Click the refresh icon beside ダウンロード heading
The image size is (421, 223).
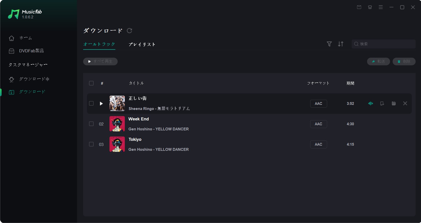129,31
